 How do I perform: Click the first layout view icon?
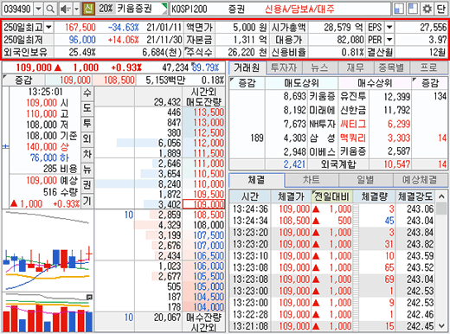click(399, 9)
